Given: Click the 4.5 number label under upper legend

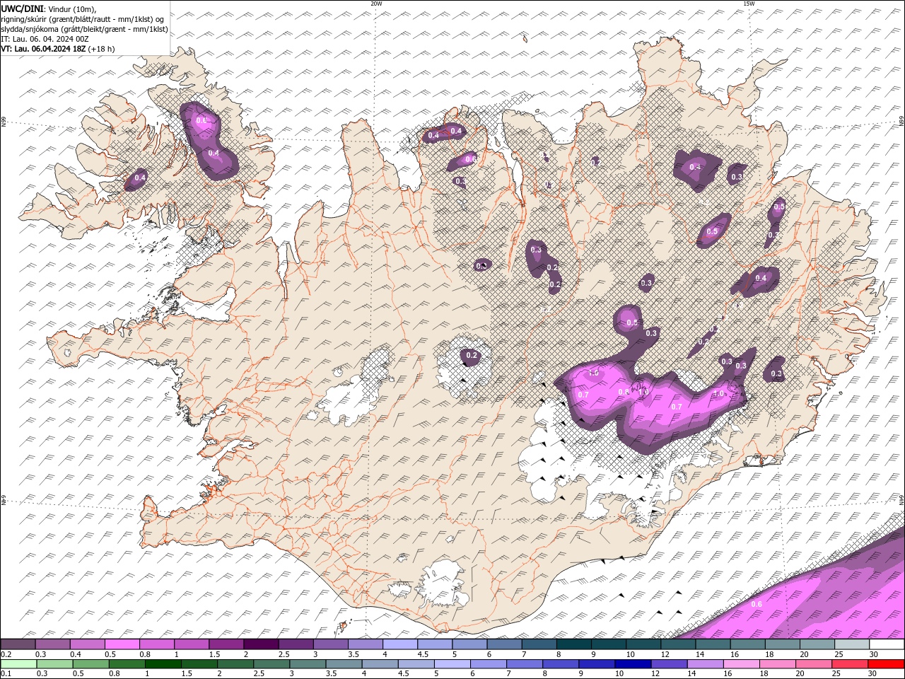Looking at the screenshot, I should coord(423,654).
